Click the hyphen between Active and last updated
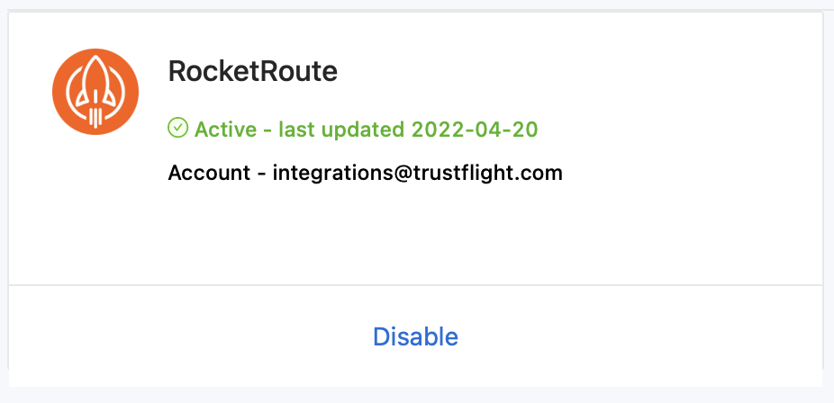Image resolution: width=834 pixels, height=403 pixels. (268, 129)
